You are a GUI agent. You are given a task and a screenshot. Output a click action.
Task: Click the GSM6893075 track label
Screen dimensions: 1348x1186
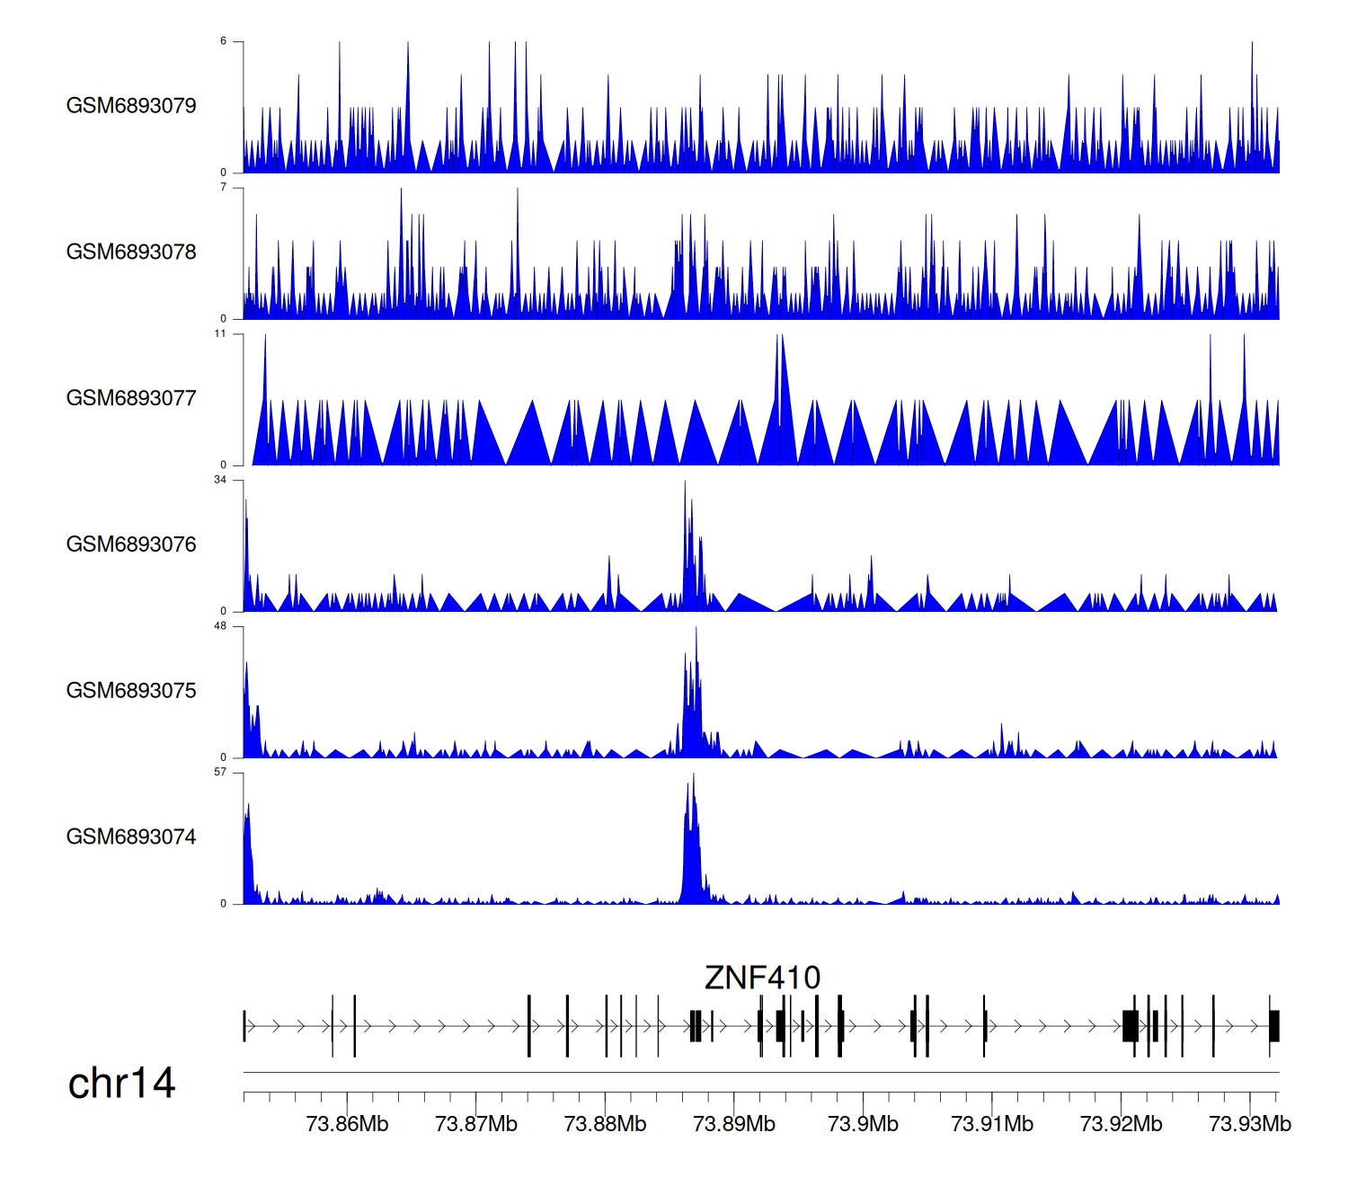(x=131, y=691)
